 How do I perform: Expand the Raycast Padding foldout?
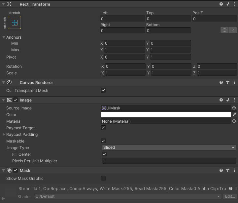pyautogui.click(x=4, y=135)
